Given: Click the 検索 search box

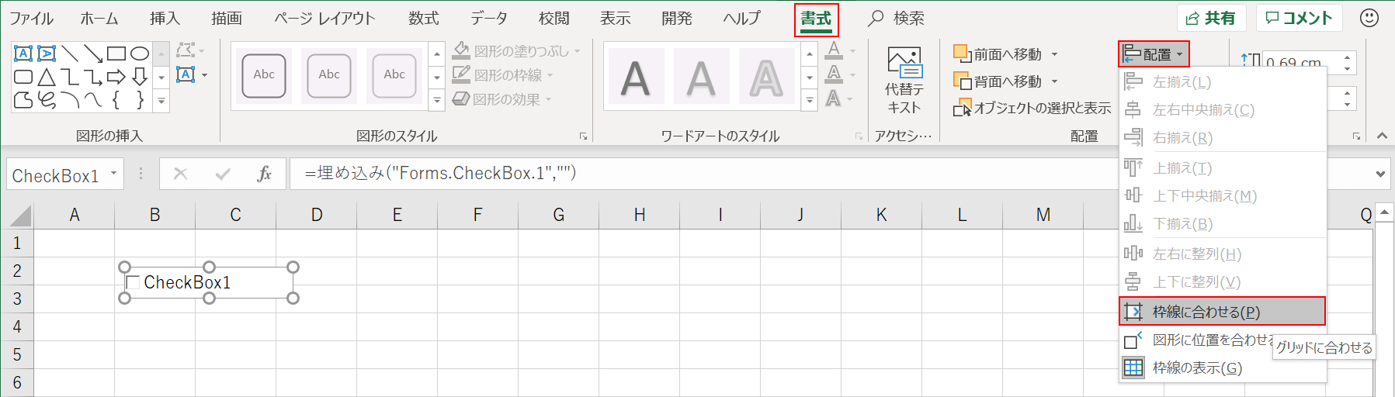Looking at the screenshot, I should point(897,19).
